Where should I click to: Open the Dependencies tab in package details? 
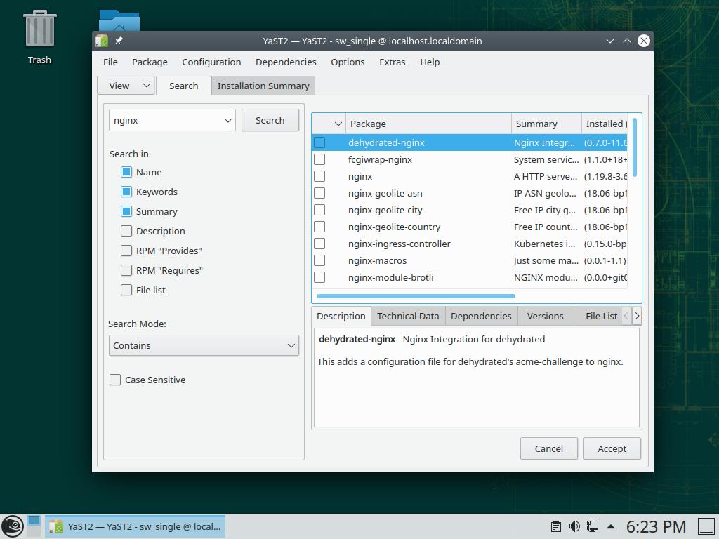[481, 317]
